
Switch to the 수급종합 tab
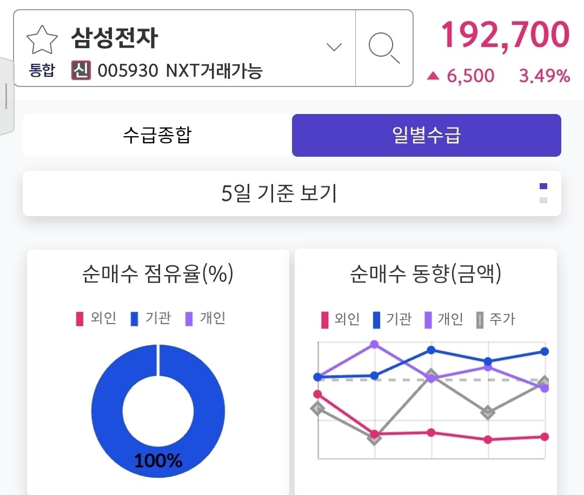157,135
